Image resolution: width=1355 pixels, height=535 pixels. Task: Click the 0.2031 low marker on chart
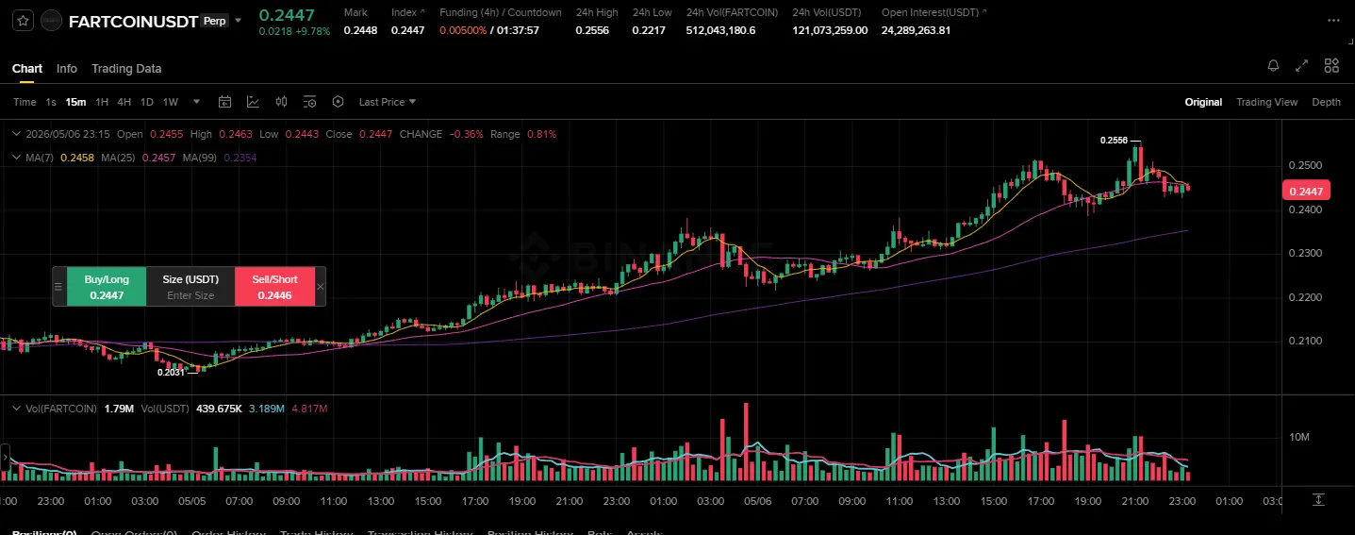pos(171,373)
